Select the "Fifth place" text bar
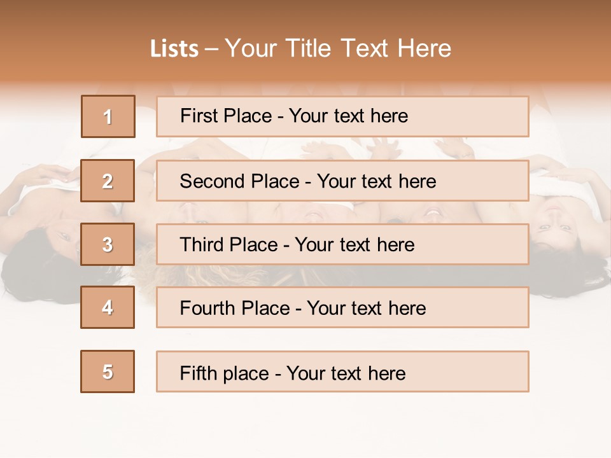This screenshot has height=458, width=611. [x=342, y=372]
